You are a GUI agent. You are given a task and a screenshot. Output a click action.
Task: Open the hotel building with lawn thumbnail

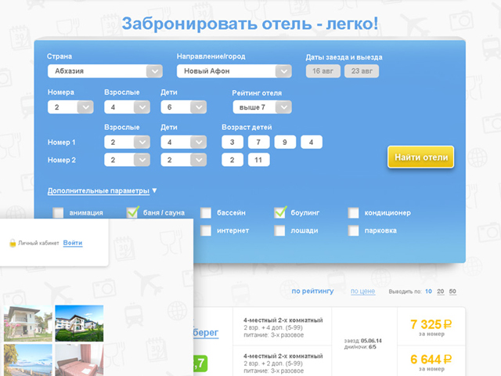coord(79,324)
